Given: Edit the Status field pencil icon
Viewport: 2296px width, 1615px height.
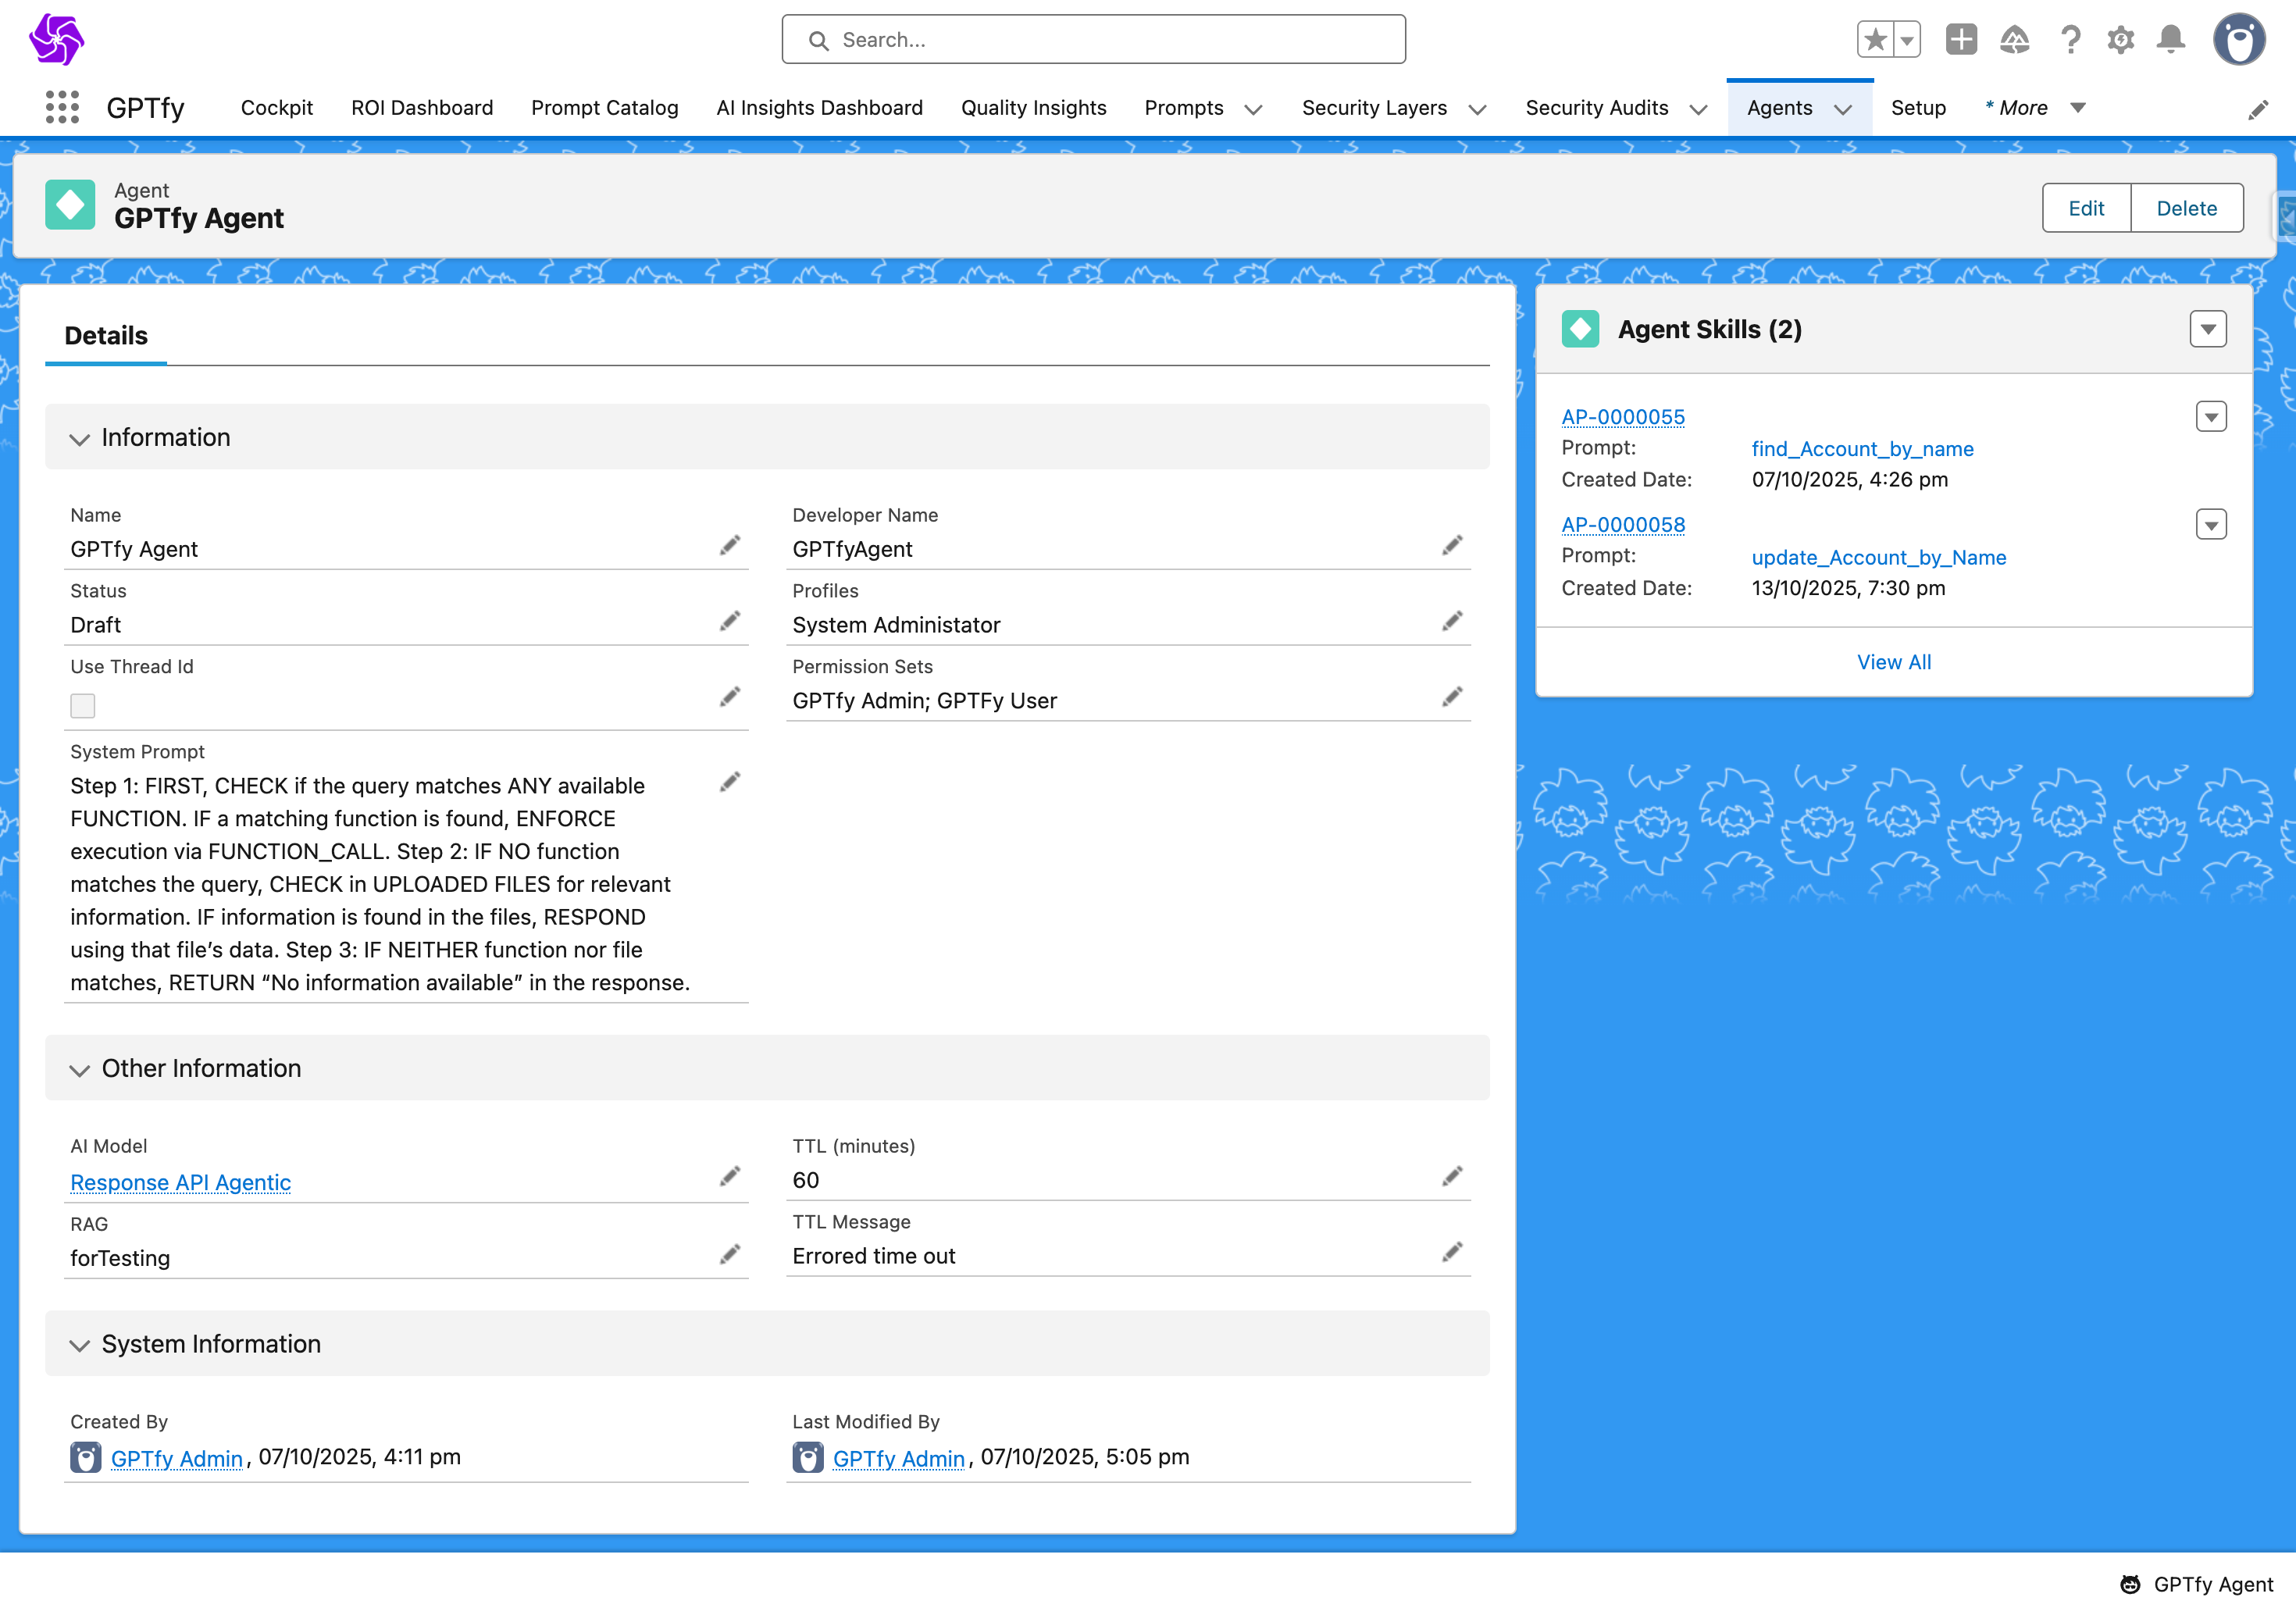Looking at the screenshot, I should click(x=730, y=621).
